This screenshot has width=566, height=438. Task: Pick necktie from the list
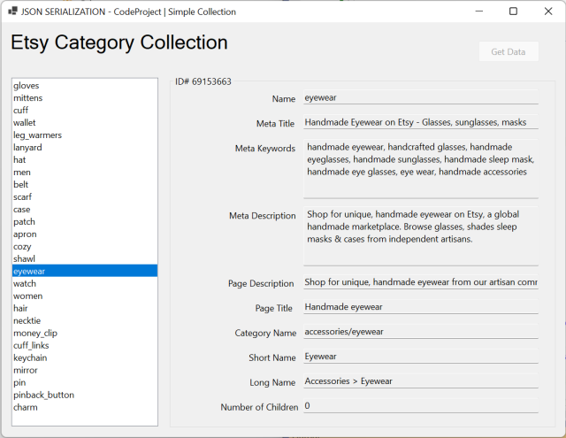click(85, 320)
